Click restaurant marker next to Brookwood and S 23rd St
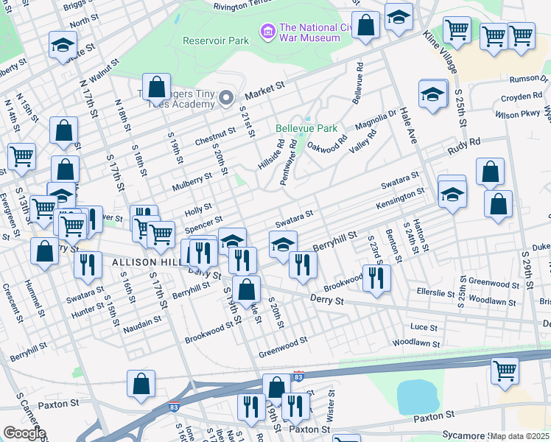Viewport: 551px width, 442px height. 376,280
